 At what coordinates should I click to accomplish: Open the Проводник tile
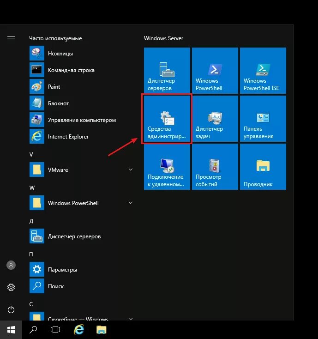click(263, 167)
